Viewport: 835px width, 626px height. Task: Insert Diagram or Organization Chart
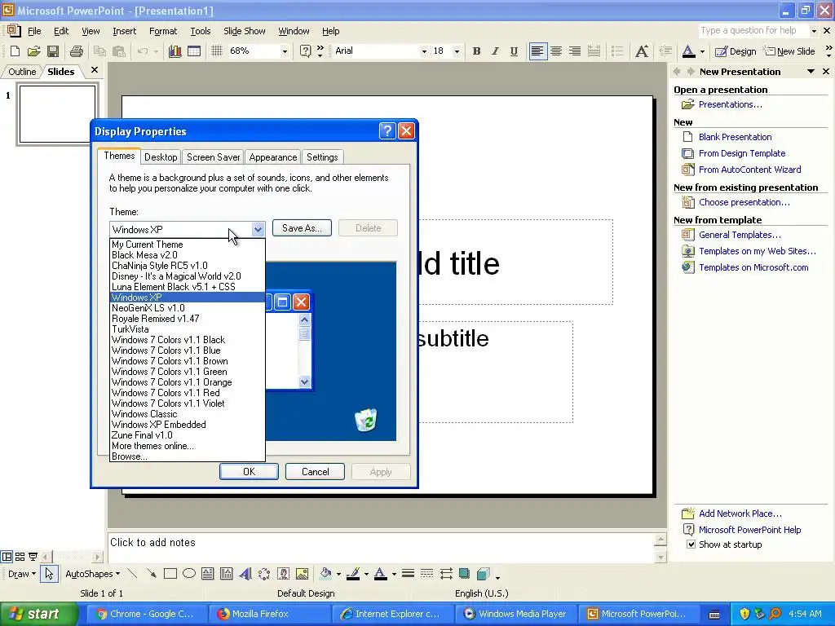pyautogui.click(x=264, y=573)
